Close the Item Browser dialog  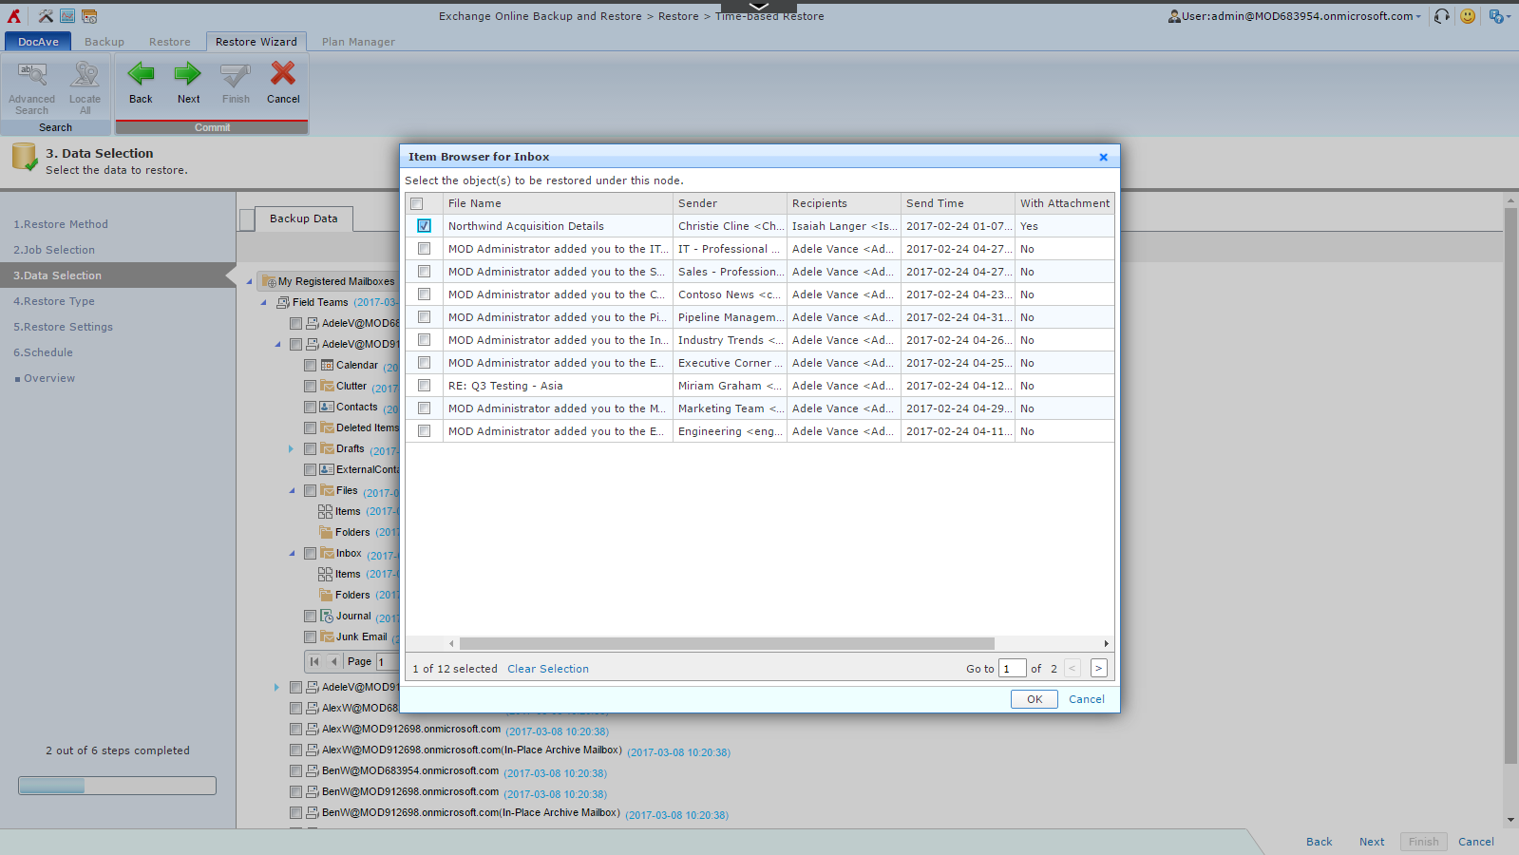pyautogui.click(x=1103, y=157)
